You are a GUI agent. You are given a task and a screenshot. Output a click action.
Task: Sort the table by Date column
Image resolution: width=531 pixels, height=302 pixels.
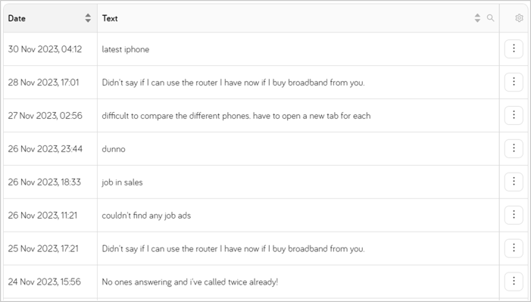point(88,18)
